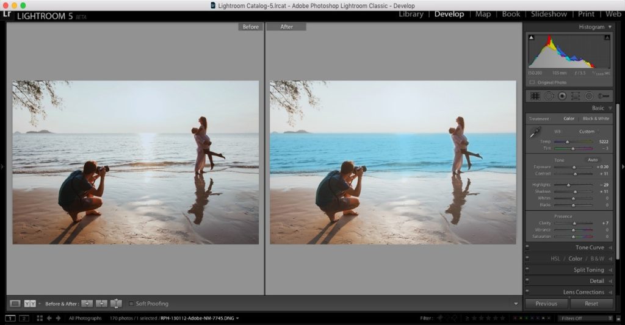Tick the Original Photo checkbox
Image resolution: width=625 pixels, height=325 pixels.
coord(532,82)
